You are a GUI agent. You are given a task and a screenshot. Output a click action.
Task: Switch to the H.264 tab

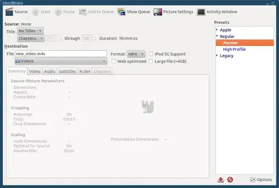pyautogui.click(x=85, y=71)
